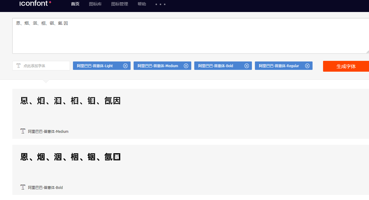Open 图标库 from the top menu
This screenshot has width=369, height=200.
point(95,4)
